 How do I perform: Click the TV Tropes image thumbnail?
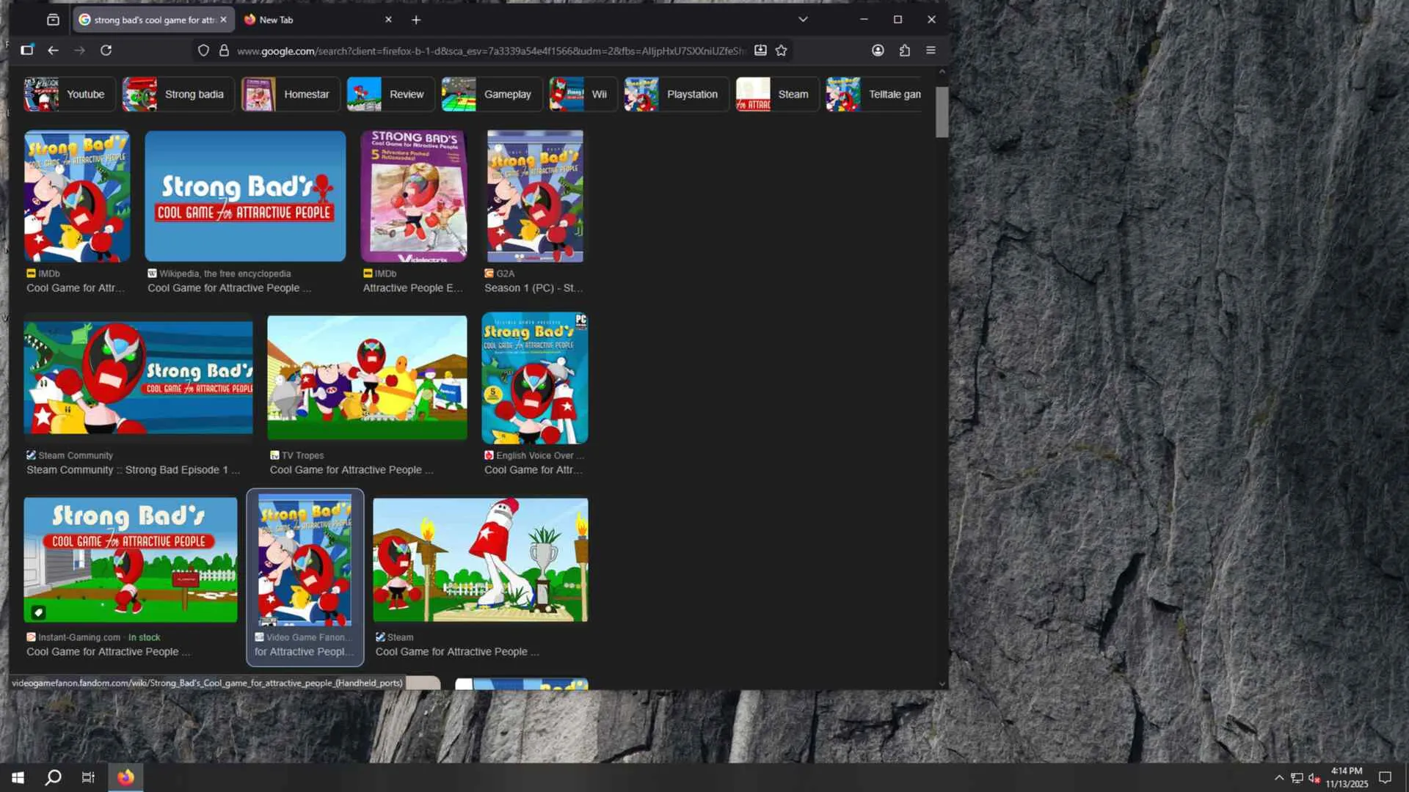pyautogui.click(x=367, y=378)
